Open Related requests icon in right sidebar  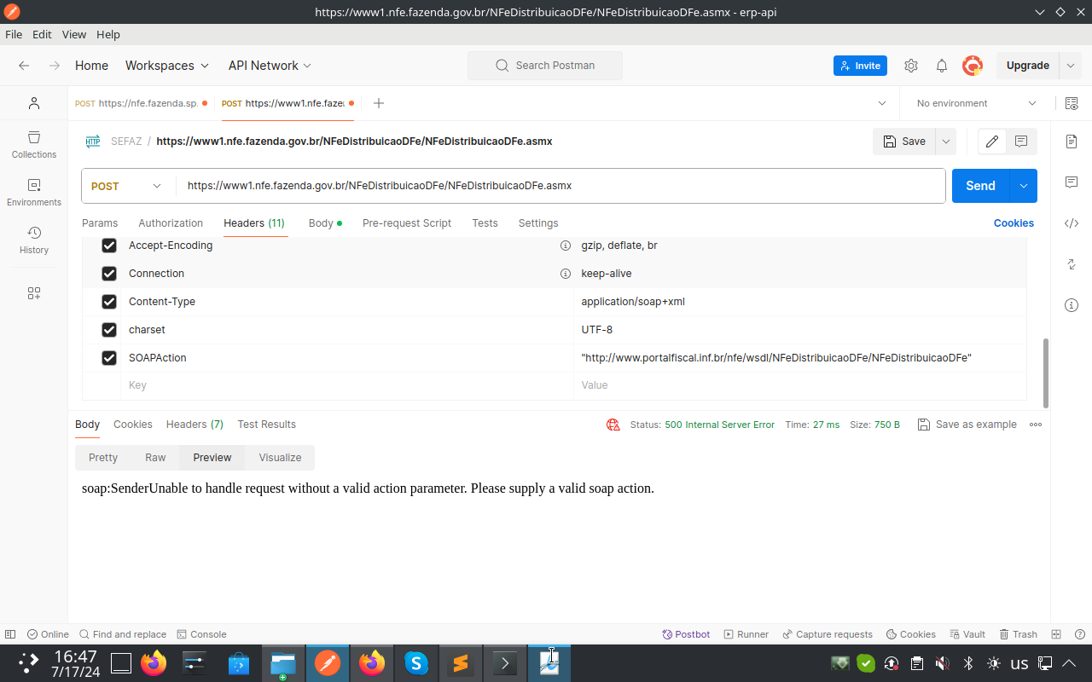point(1072,264)
